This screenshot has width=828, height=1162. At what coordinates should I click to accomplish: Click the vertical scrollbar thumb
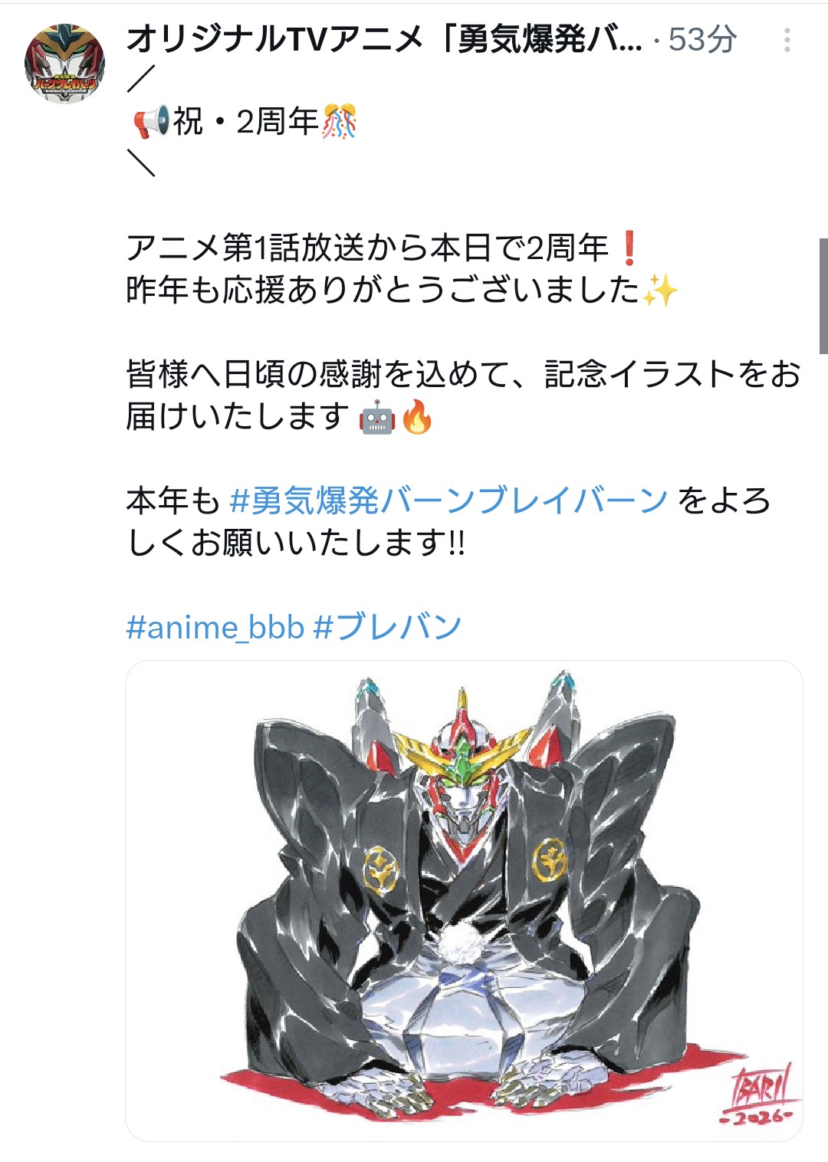(823, 296)
